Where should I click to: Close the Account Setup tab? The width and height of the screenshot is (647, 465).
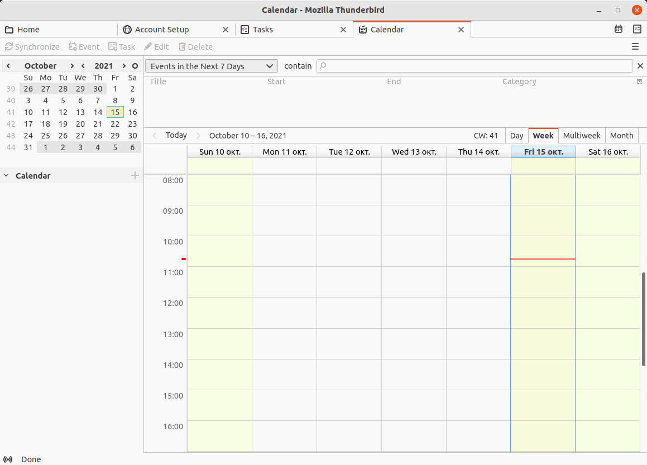[226, 30]
